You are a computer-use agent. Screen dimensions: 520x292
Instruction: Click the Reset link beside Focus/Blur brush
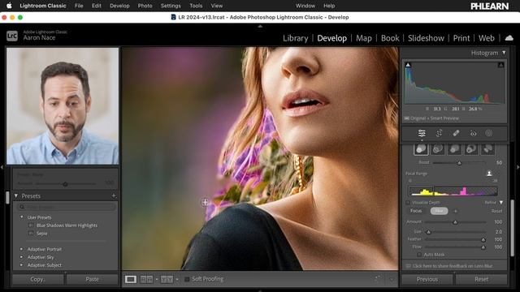coord(496,211)
